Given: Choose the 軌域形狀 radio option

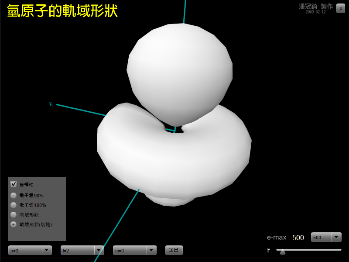Looking at the screenshot, I should [14, 214].
